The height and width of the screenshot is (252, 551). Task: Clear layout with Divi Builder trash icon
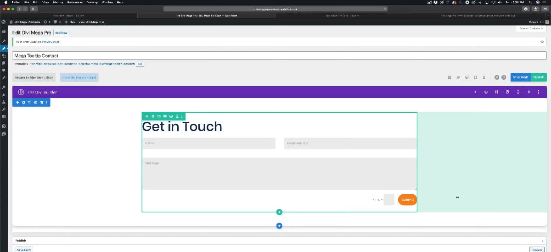coord(518,92)
